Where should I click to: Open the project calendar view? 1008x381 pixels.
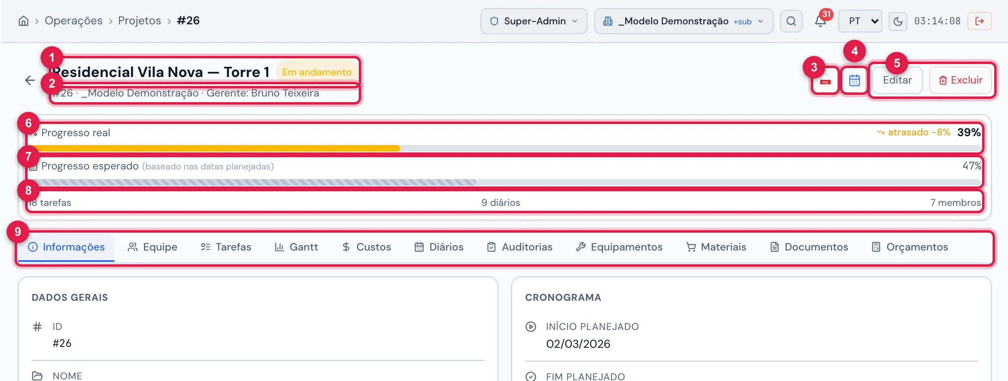coord(854,80)
